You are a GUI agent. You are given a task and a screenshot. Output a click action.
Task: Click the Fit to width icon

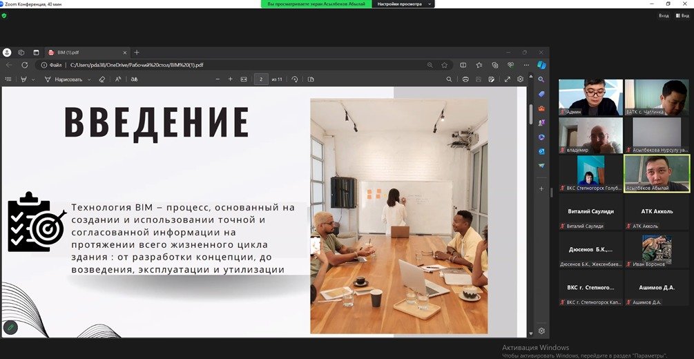click(243, 79)
